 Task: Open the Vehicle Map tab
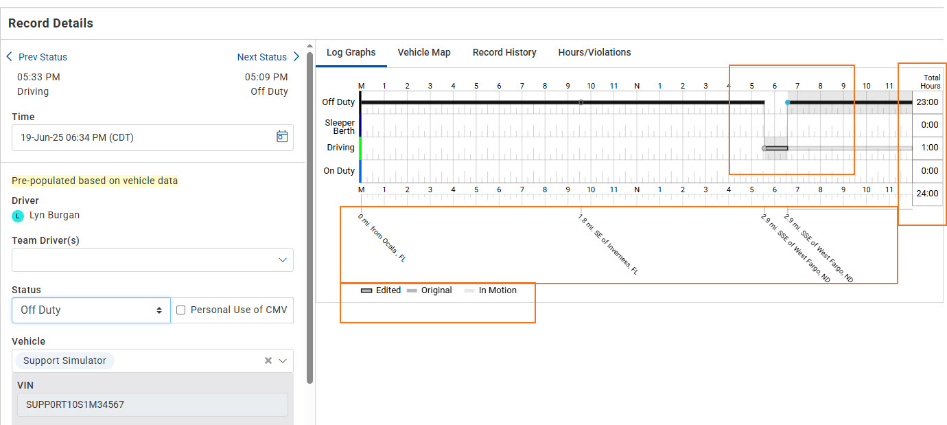click(x=424, y=52)
